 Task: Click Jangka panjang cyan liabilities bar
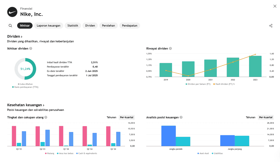[242, 141]
